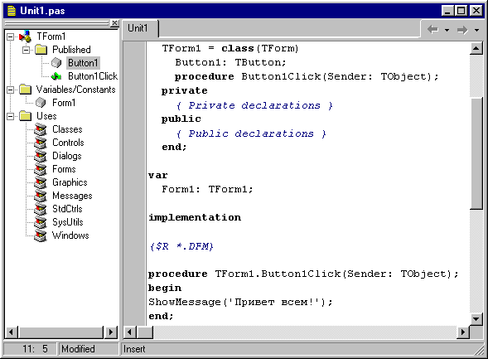The width and height of the screenshot is (488, 359).
Task: Open the forward history dropdown arrow
Action: (476, 30)
